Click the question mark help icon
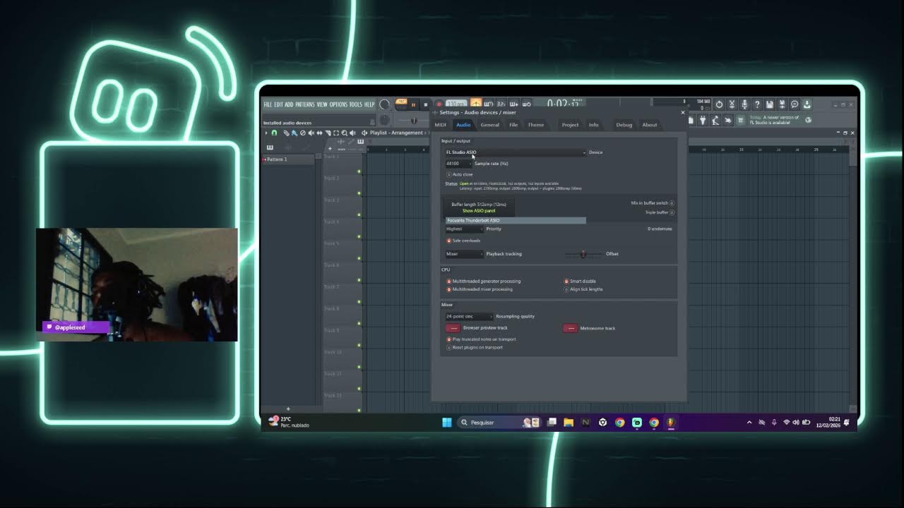The width and height of the screenshot is (904, 508). pyautogui.click(x=757, y=104)
